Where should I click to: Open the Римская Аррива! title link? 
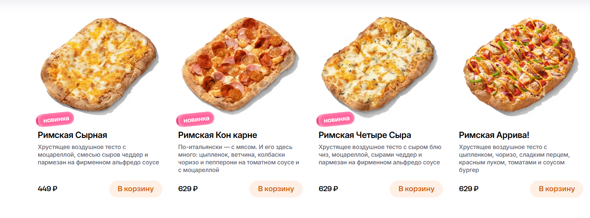(x=494, y=135)
